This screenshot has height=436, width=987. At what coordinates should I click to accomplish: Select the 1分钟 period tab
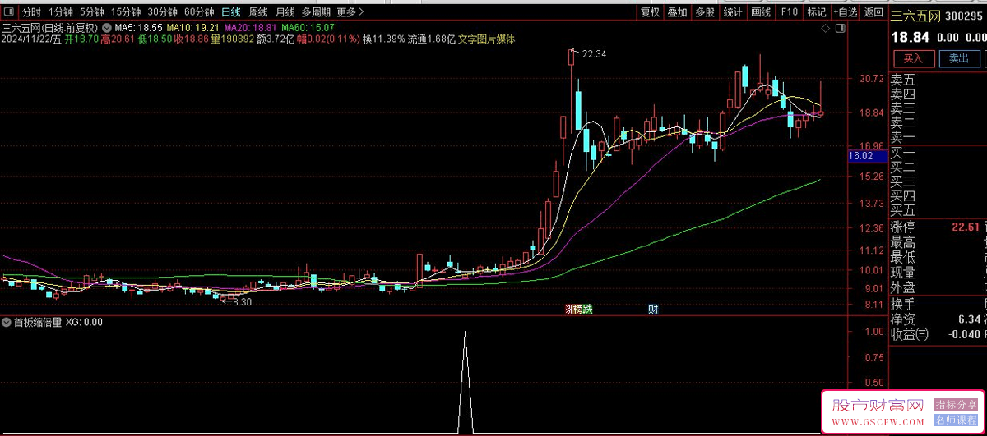(61, 12)
